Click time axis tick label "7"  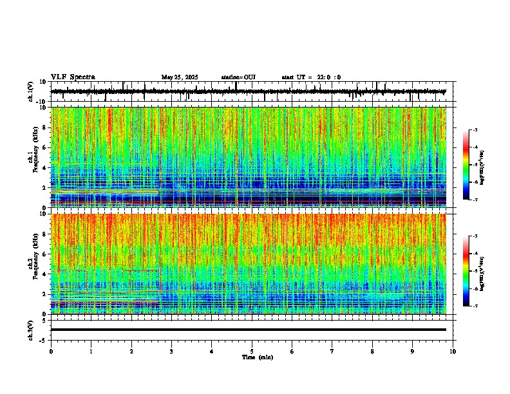[x=332, y=352]
